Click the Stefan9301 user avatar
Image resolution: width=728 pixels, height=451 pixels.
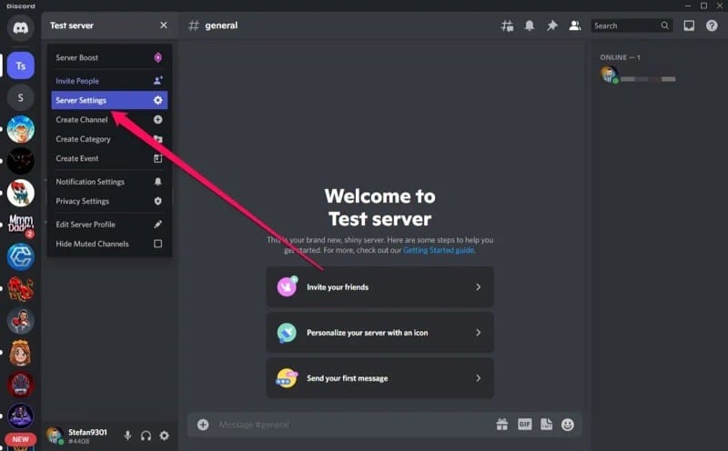pyautogui.click(x=56, y=436)
